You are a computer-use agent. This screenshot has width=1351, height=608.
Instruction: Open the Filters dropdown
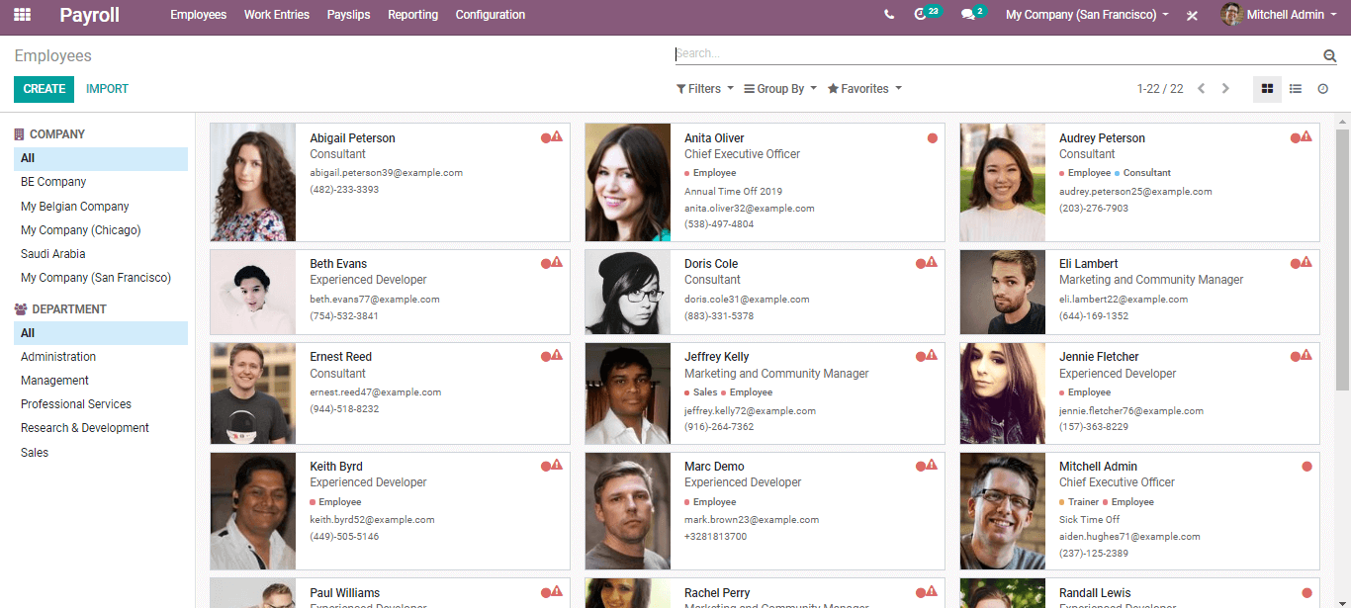pyautogui.click(x=705, y=89)
